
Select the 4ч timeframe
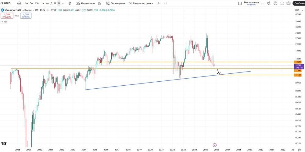point(47,3)
